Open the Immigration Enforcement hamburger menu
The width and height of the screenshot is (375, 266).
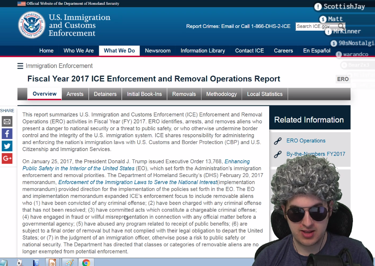click(20, 66)
